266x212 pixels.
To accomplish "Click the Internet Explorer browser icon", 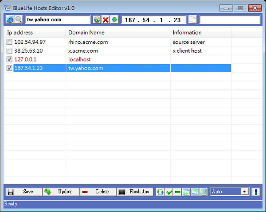I will (10, 19).
